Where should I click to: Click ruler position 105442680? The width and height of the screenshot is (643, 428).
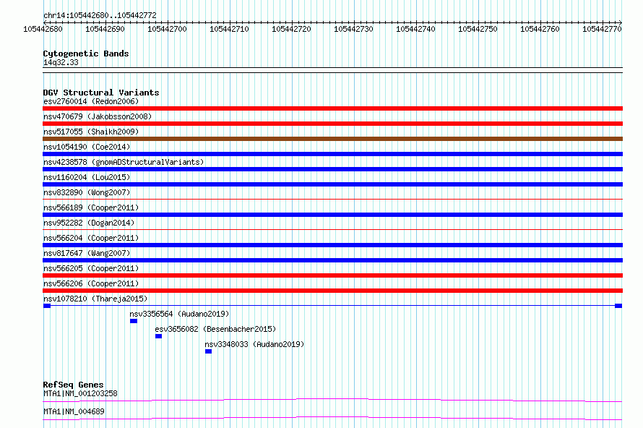click(43, 29)
